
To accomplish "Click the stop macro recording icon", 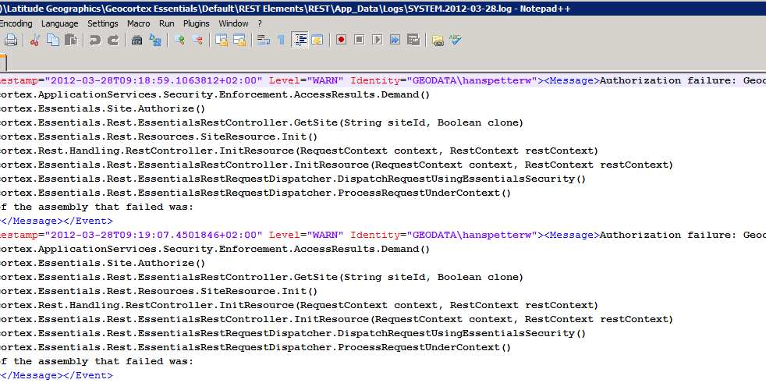I will tap(360, 40).
